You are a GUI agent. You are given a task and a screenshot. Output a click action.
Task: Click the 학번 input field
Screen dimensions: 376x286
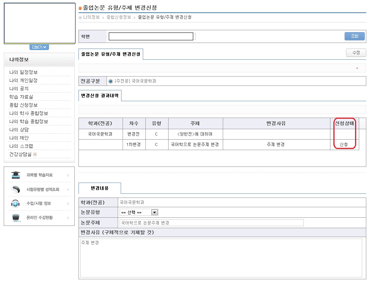coord(151,36)
